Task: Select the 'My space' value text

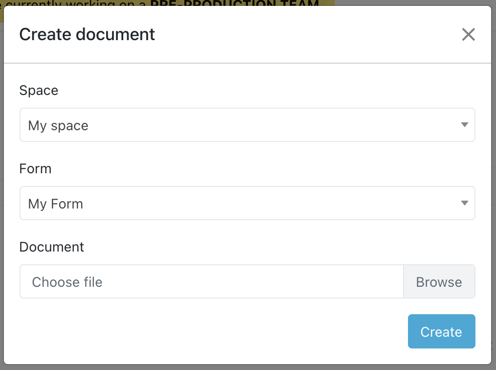Action: tap(58, 126)
